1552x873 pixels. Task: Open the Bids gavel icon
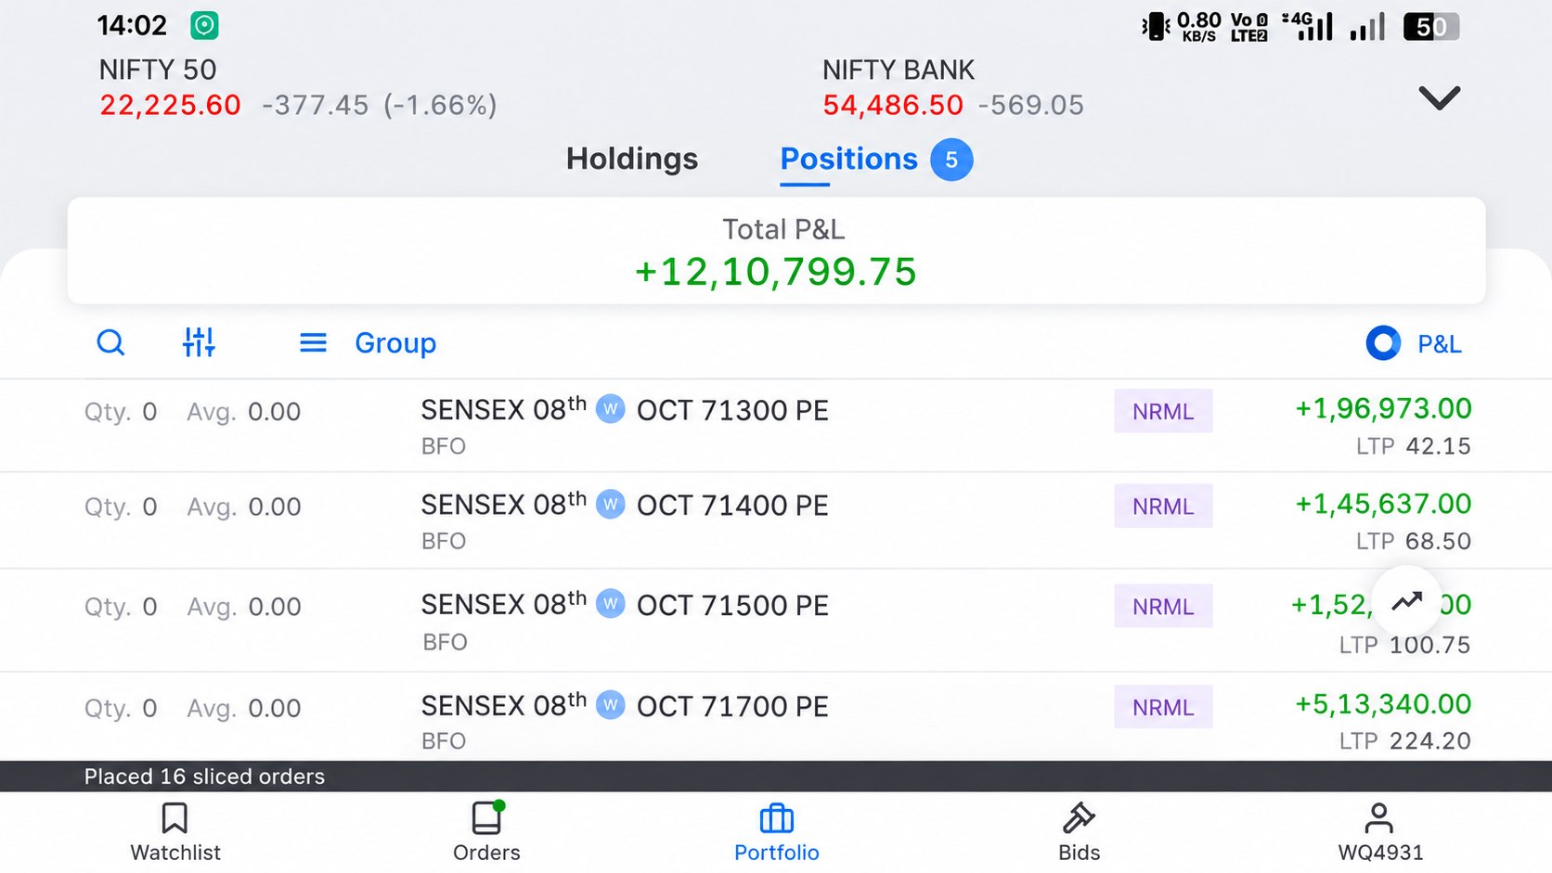click(1079, 818)
